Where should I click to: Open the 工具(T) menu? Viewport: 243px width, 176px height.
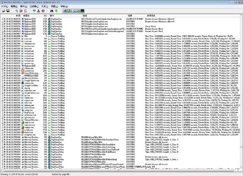[x=45, y=6]
